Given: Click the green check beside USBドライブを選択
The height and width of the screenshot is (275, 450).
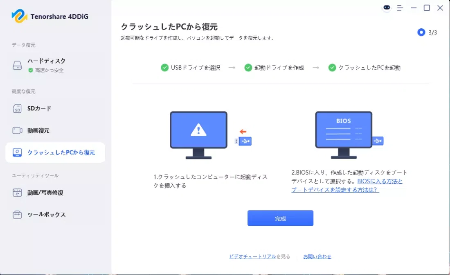Looking at the screenshot, I should pyautogui.click(x=164, y=68).
